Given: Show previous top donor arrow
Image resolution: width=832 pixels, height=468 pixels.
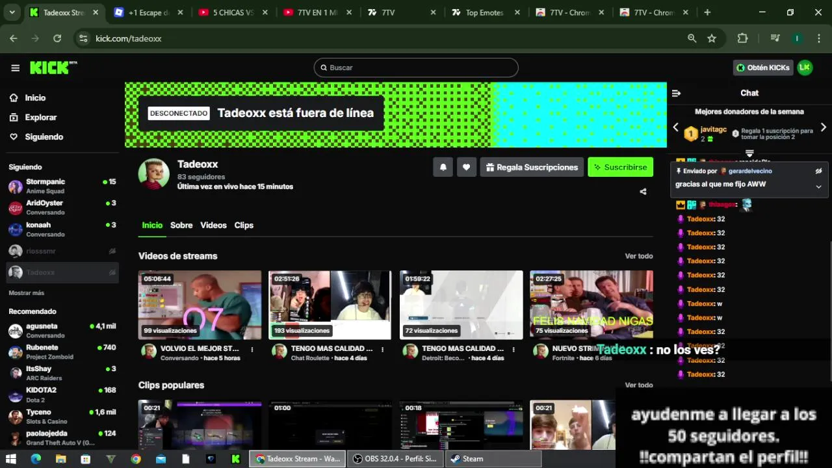Looking at the screenshot, I should pyautogui.click(x=675, y=127).
